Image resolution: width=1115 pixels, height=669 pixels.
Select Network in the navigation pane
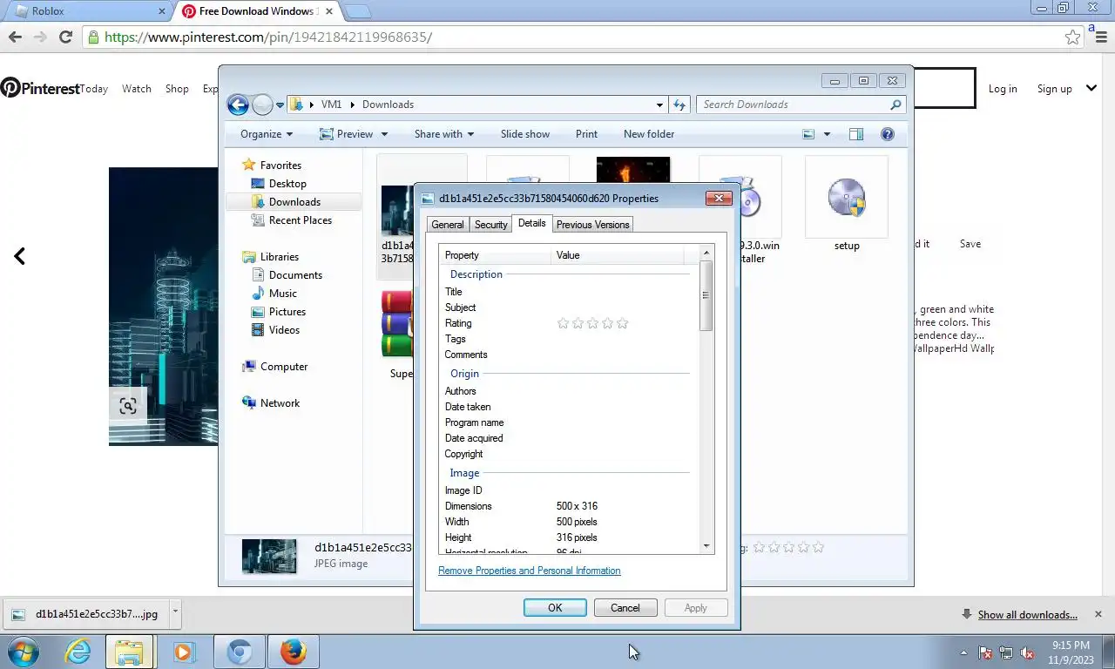[x=280, y=403]
